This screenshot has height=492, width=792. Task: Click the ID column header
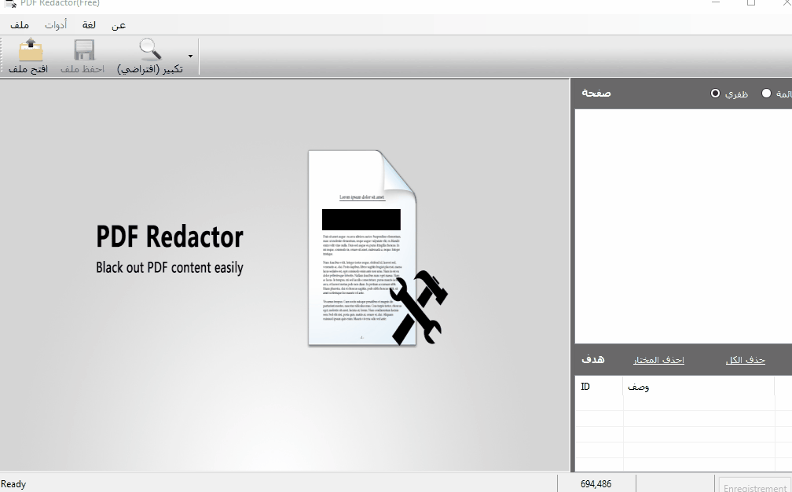tap(599, 387)
